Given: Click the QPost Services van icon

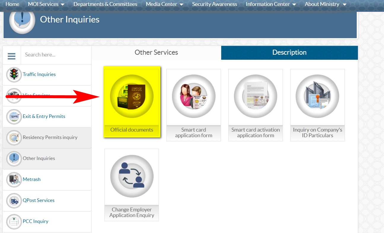Looking at the screenshot, I should tap(14, 200).
